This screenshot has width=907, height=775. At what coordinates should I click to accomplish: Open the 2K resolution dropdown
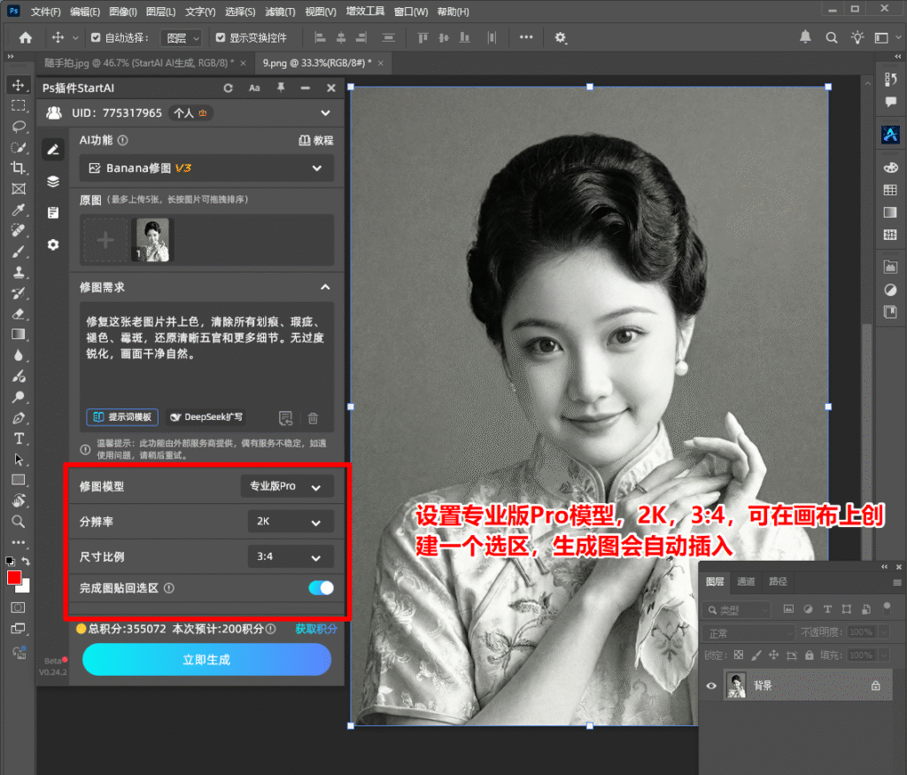tap(291, 522)
